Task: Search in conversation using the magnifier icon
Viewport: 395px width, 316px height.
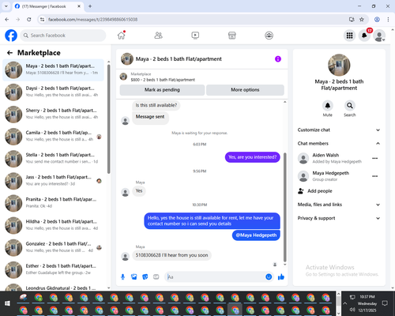Action: click(x=350, y=106)
